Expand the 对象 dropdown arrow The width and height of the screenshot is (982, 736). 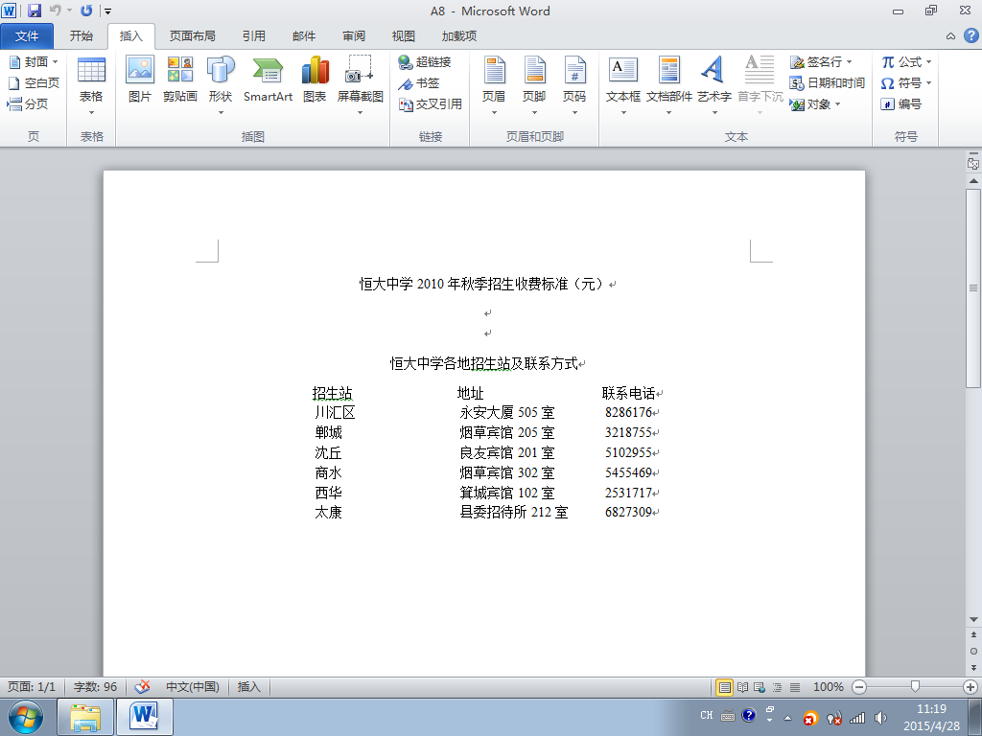tap(837, 103)
